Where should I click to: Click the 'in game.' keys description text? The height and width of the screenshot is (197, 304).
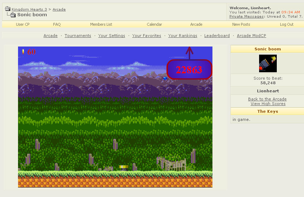click(x=241, y=119)
